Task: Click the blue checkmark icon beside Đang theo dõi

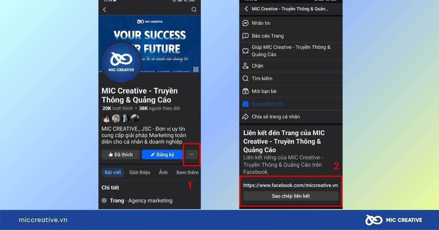Action: [x=245, y=104]
